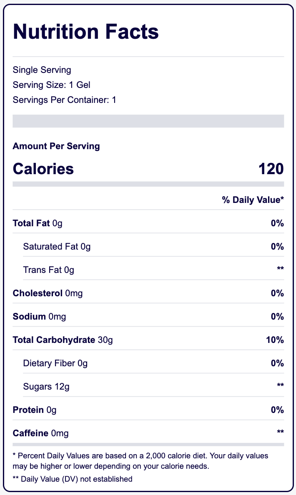Select the Total Fat 0g row label

coord(38,223)
